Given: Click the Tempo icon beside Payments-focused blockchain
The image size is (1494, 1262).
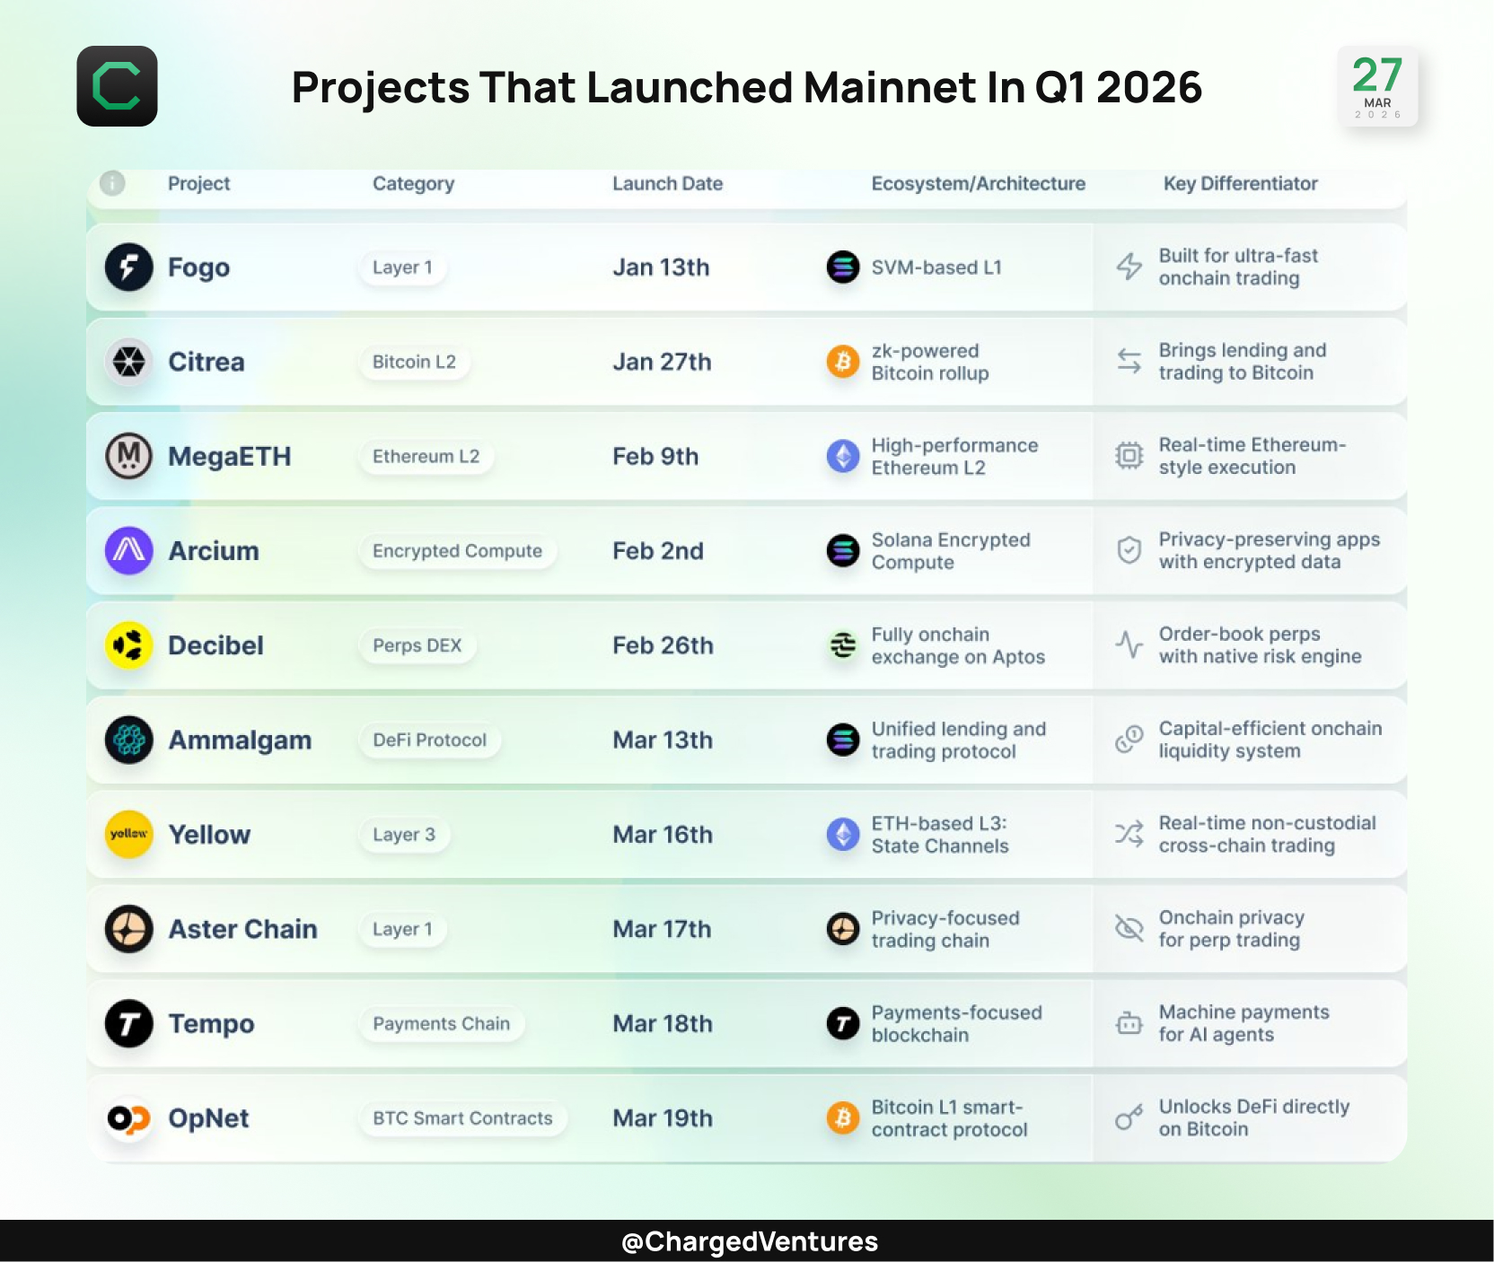Looking at the screenshot, I should coord(843,1023).
